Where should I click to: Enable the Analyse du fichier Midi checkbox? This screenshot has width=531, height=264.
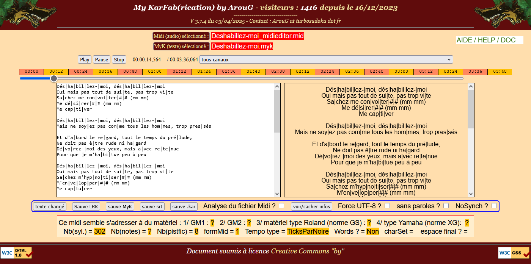pyautogui.click(x=281, y=206)
